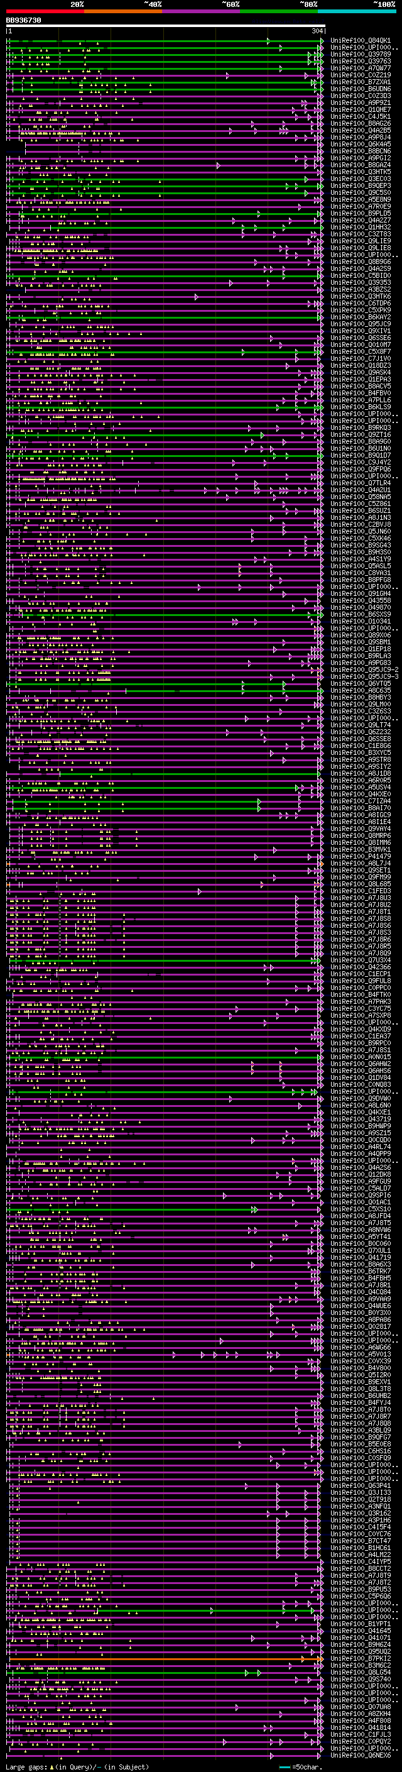Select the UniRef100_B9DEP3 label
The height and width of the screenshot is (1772, 402).
pyautogui.click(x=361, y=185)
